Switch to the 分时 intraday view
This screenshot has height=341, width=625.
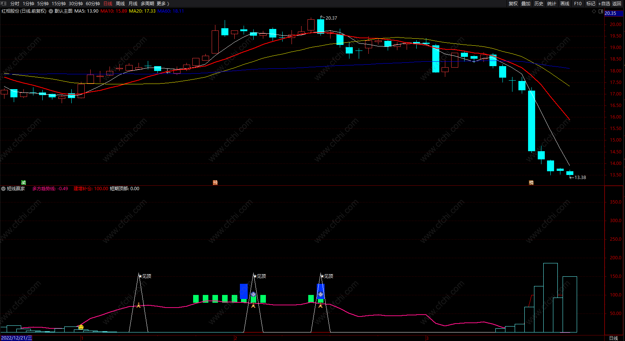tap(15, 4)
